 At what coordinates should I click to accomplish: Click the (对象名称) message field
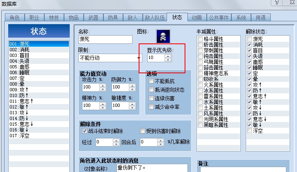point(152,168)
